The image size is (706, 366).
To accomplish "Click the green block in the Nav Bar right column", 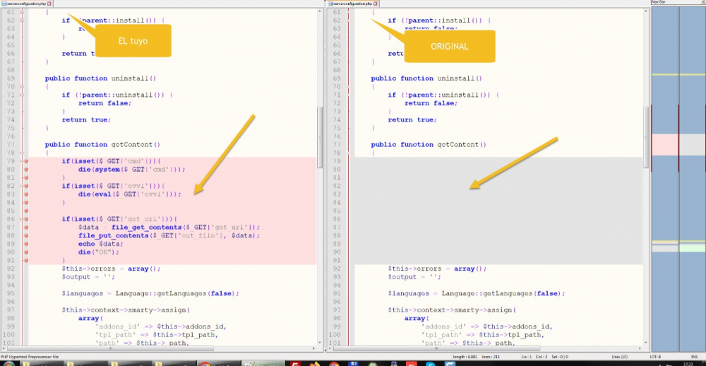I will (x=692, y=248).
